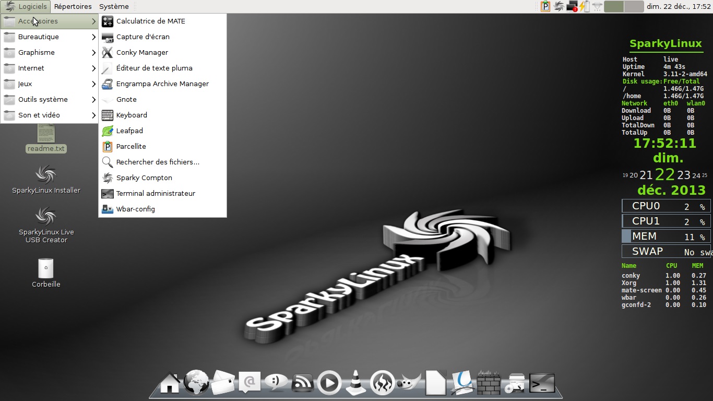Choose Rechercher des fichiers...
This screenshot has width=713, height=401.
point(162,162)
